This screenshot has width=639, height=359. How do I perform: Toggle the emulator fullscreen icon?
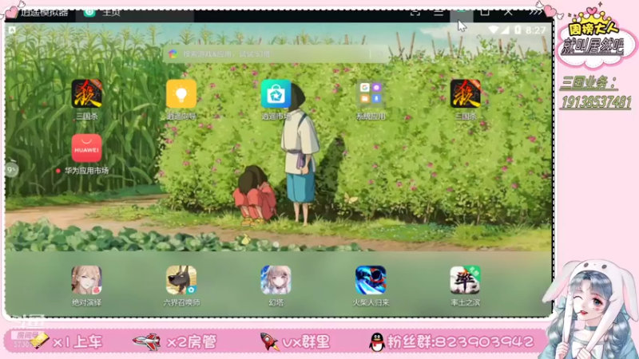pyautogui.click(x=415, y=13)
